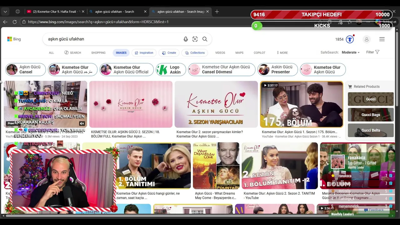The width and height of the screenshot is (400, 225).
Task: Click tab list dropdown chevron
Action: pyautogui.click(x=5, y=12)
